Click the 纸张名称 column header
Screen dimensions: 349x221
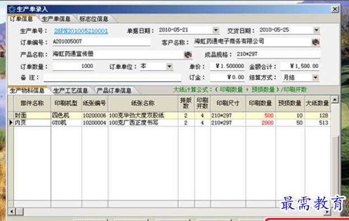[x=143, y=103]
